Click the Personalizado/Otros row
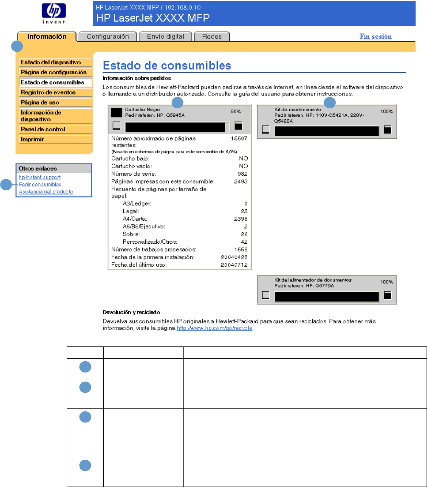The width and height of the screenshot is (427, 487). coord(185,242)
